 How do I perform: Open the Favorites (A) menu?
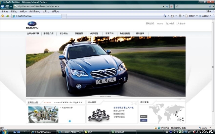point(35,11)
